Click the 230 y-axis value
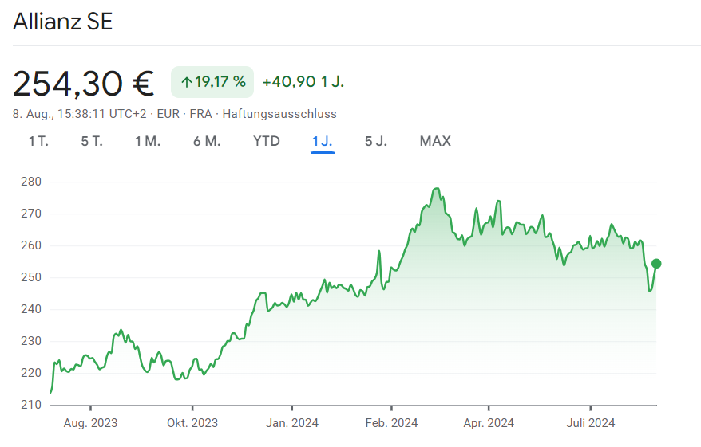This screenshot has width=701, height=447. (31, 341)
